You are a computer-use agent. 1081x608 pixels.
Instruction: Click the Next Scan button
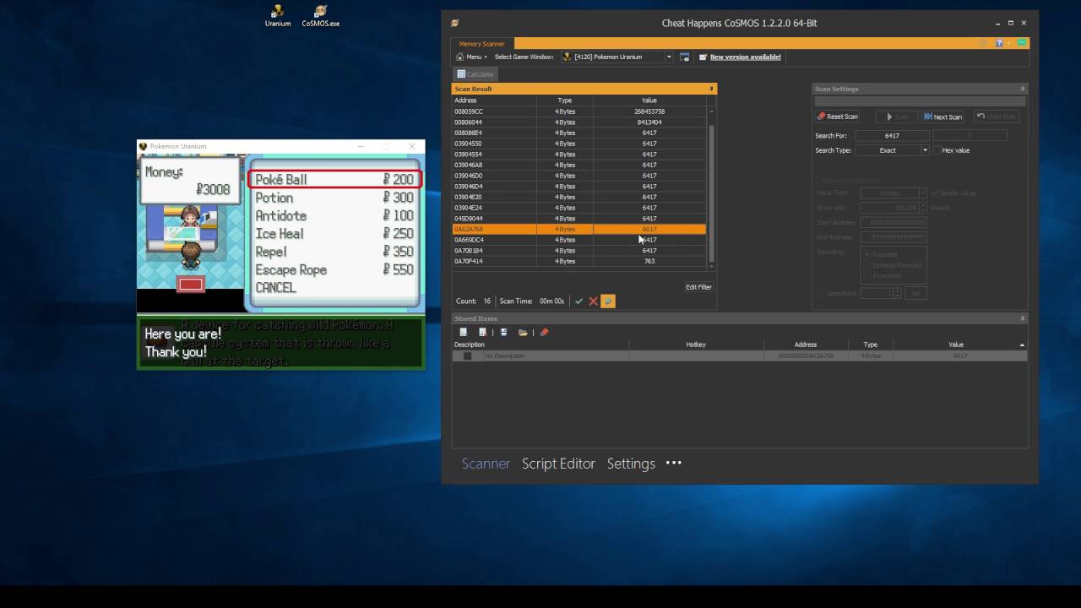coord(942,117)
